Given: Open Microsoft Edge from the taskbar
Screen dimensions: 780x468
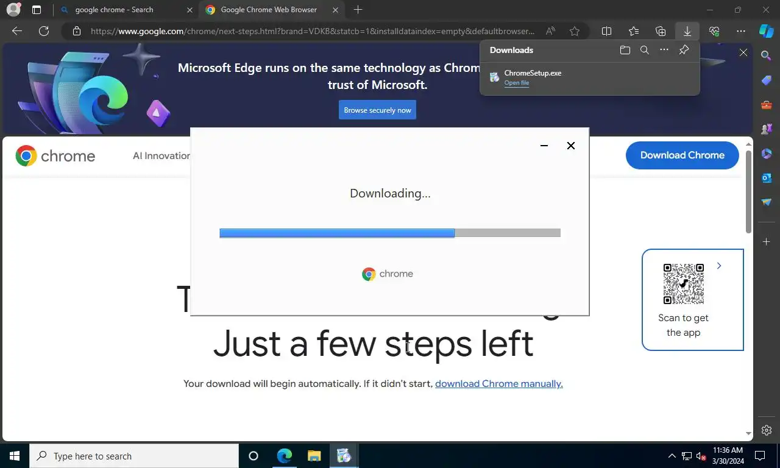Looking at the screenshot, I should tap(284, 456).
